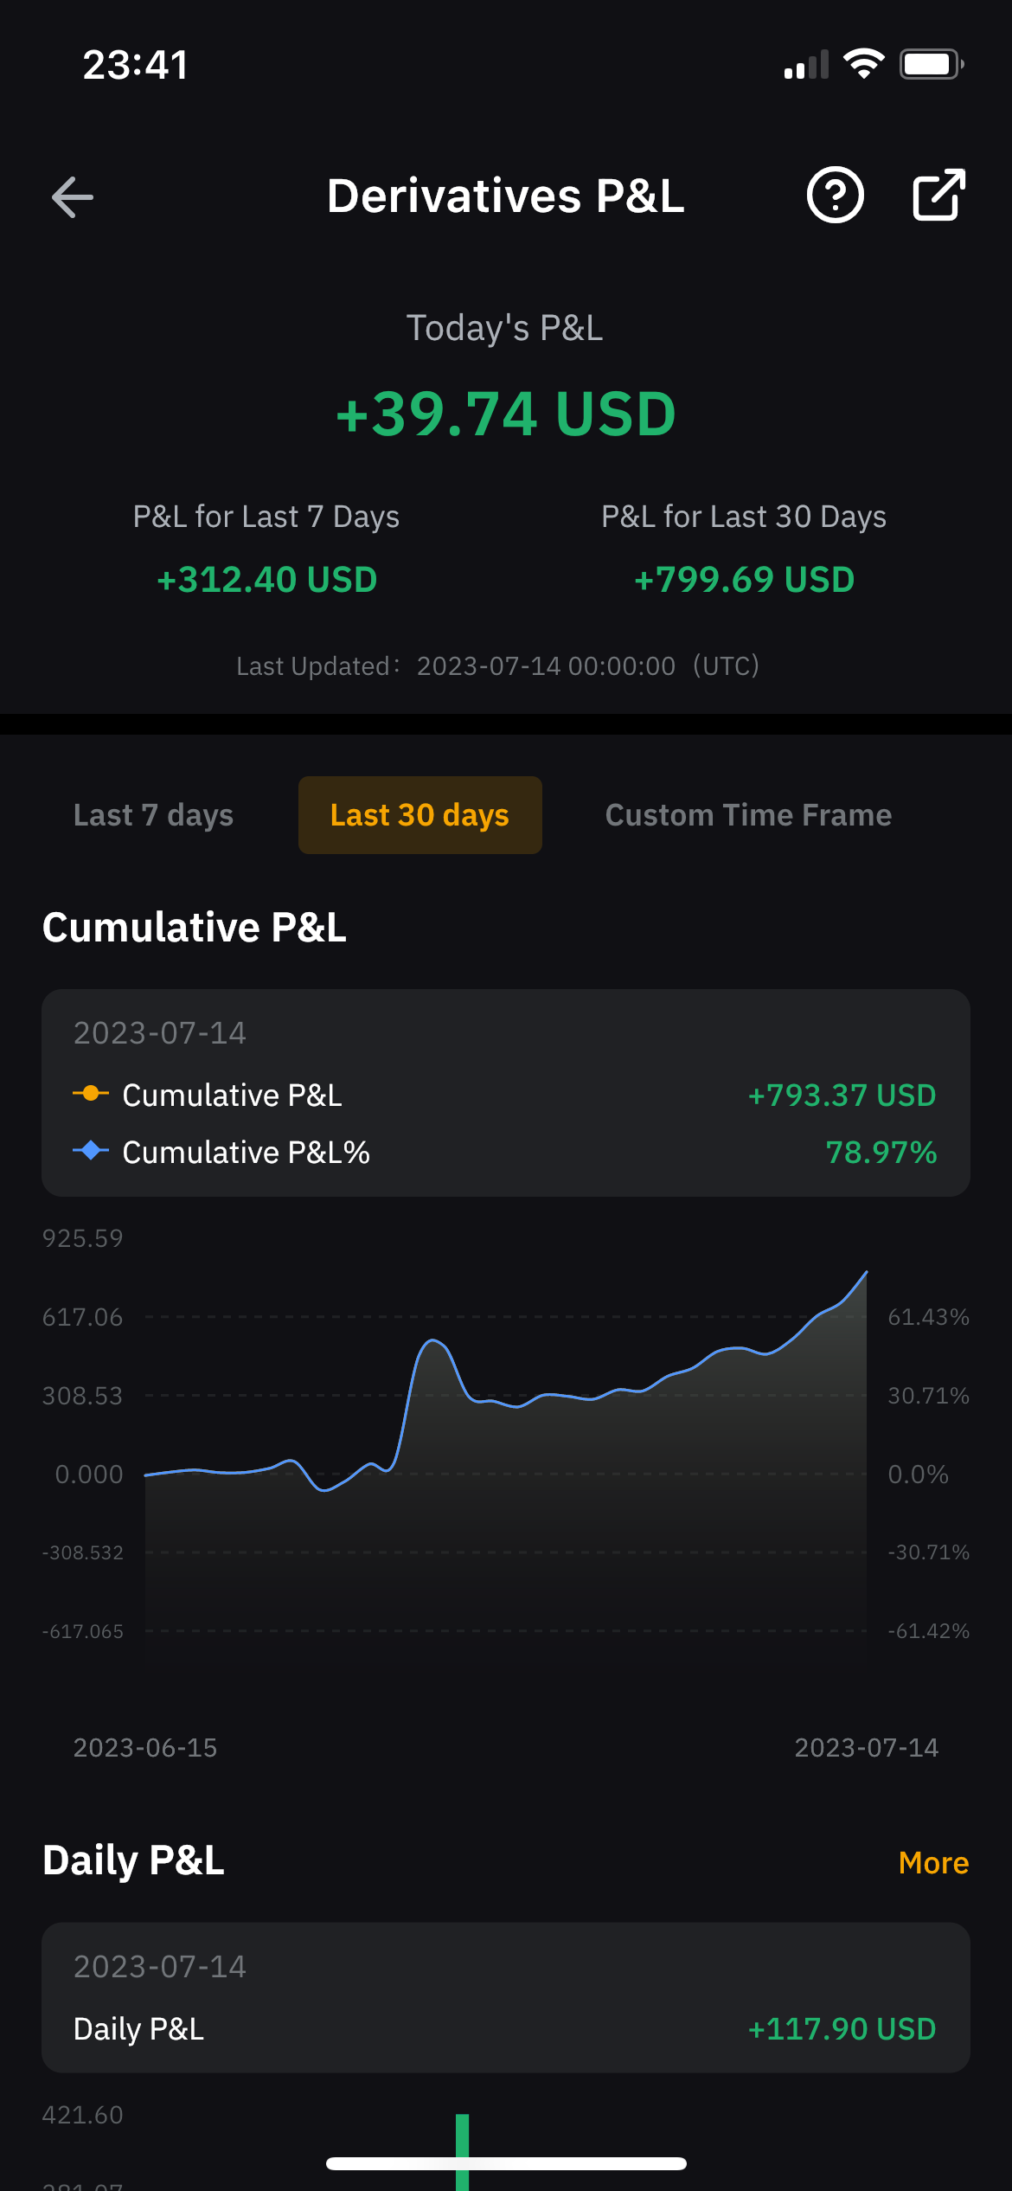Tap the battery status icon
The width and height of the screenshot is (1012, 2191).
click(x=931, y=64)
